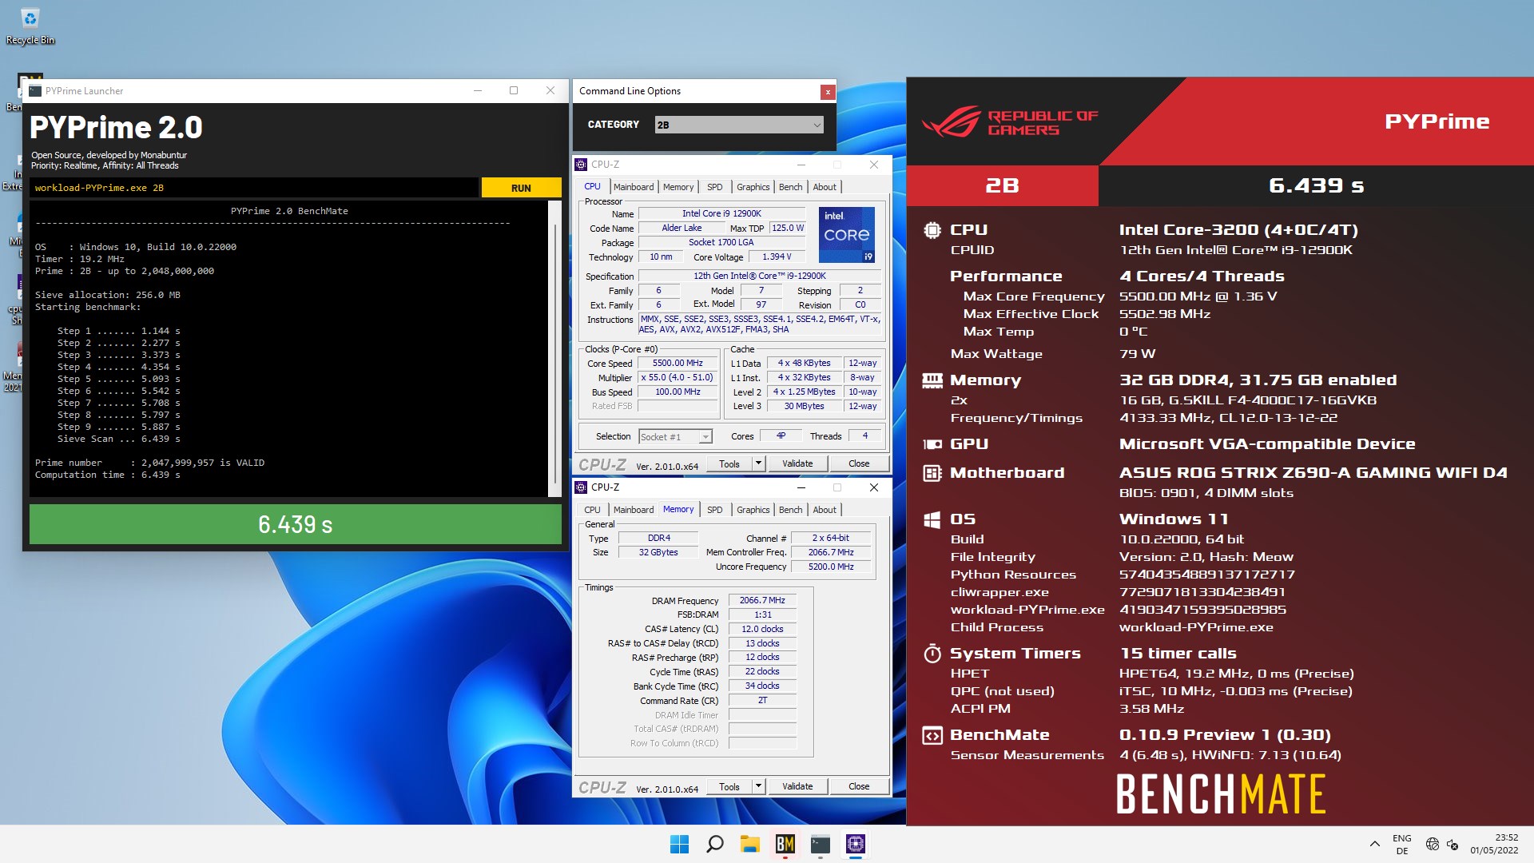Switch lower CPU-Z to SPD tab

click(x=714, y=510)
